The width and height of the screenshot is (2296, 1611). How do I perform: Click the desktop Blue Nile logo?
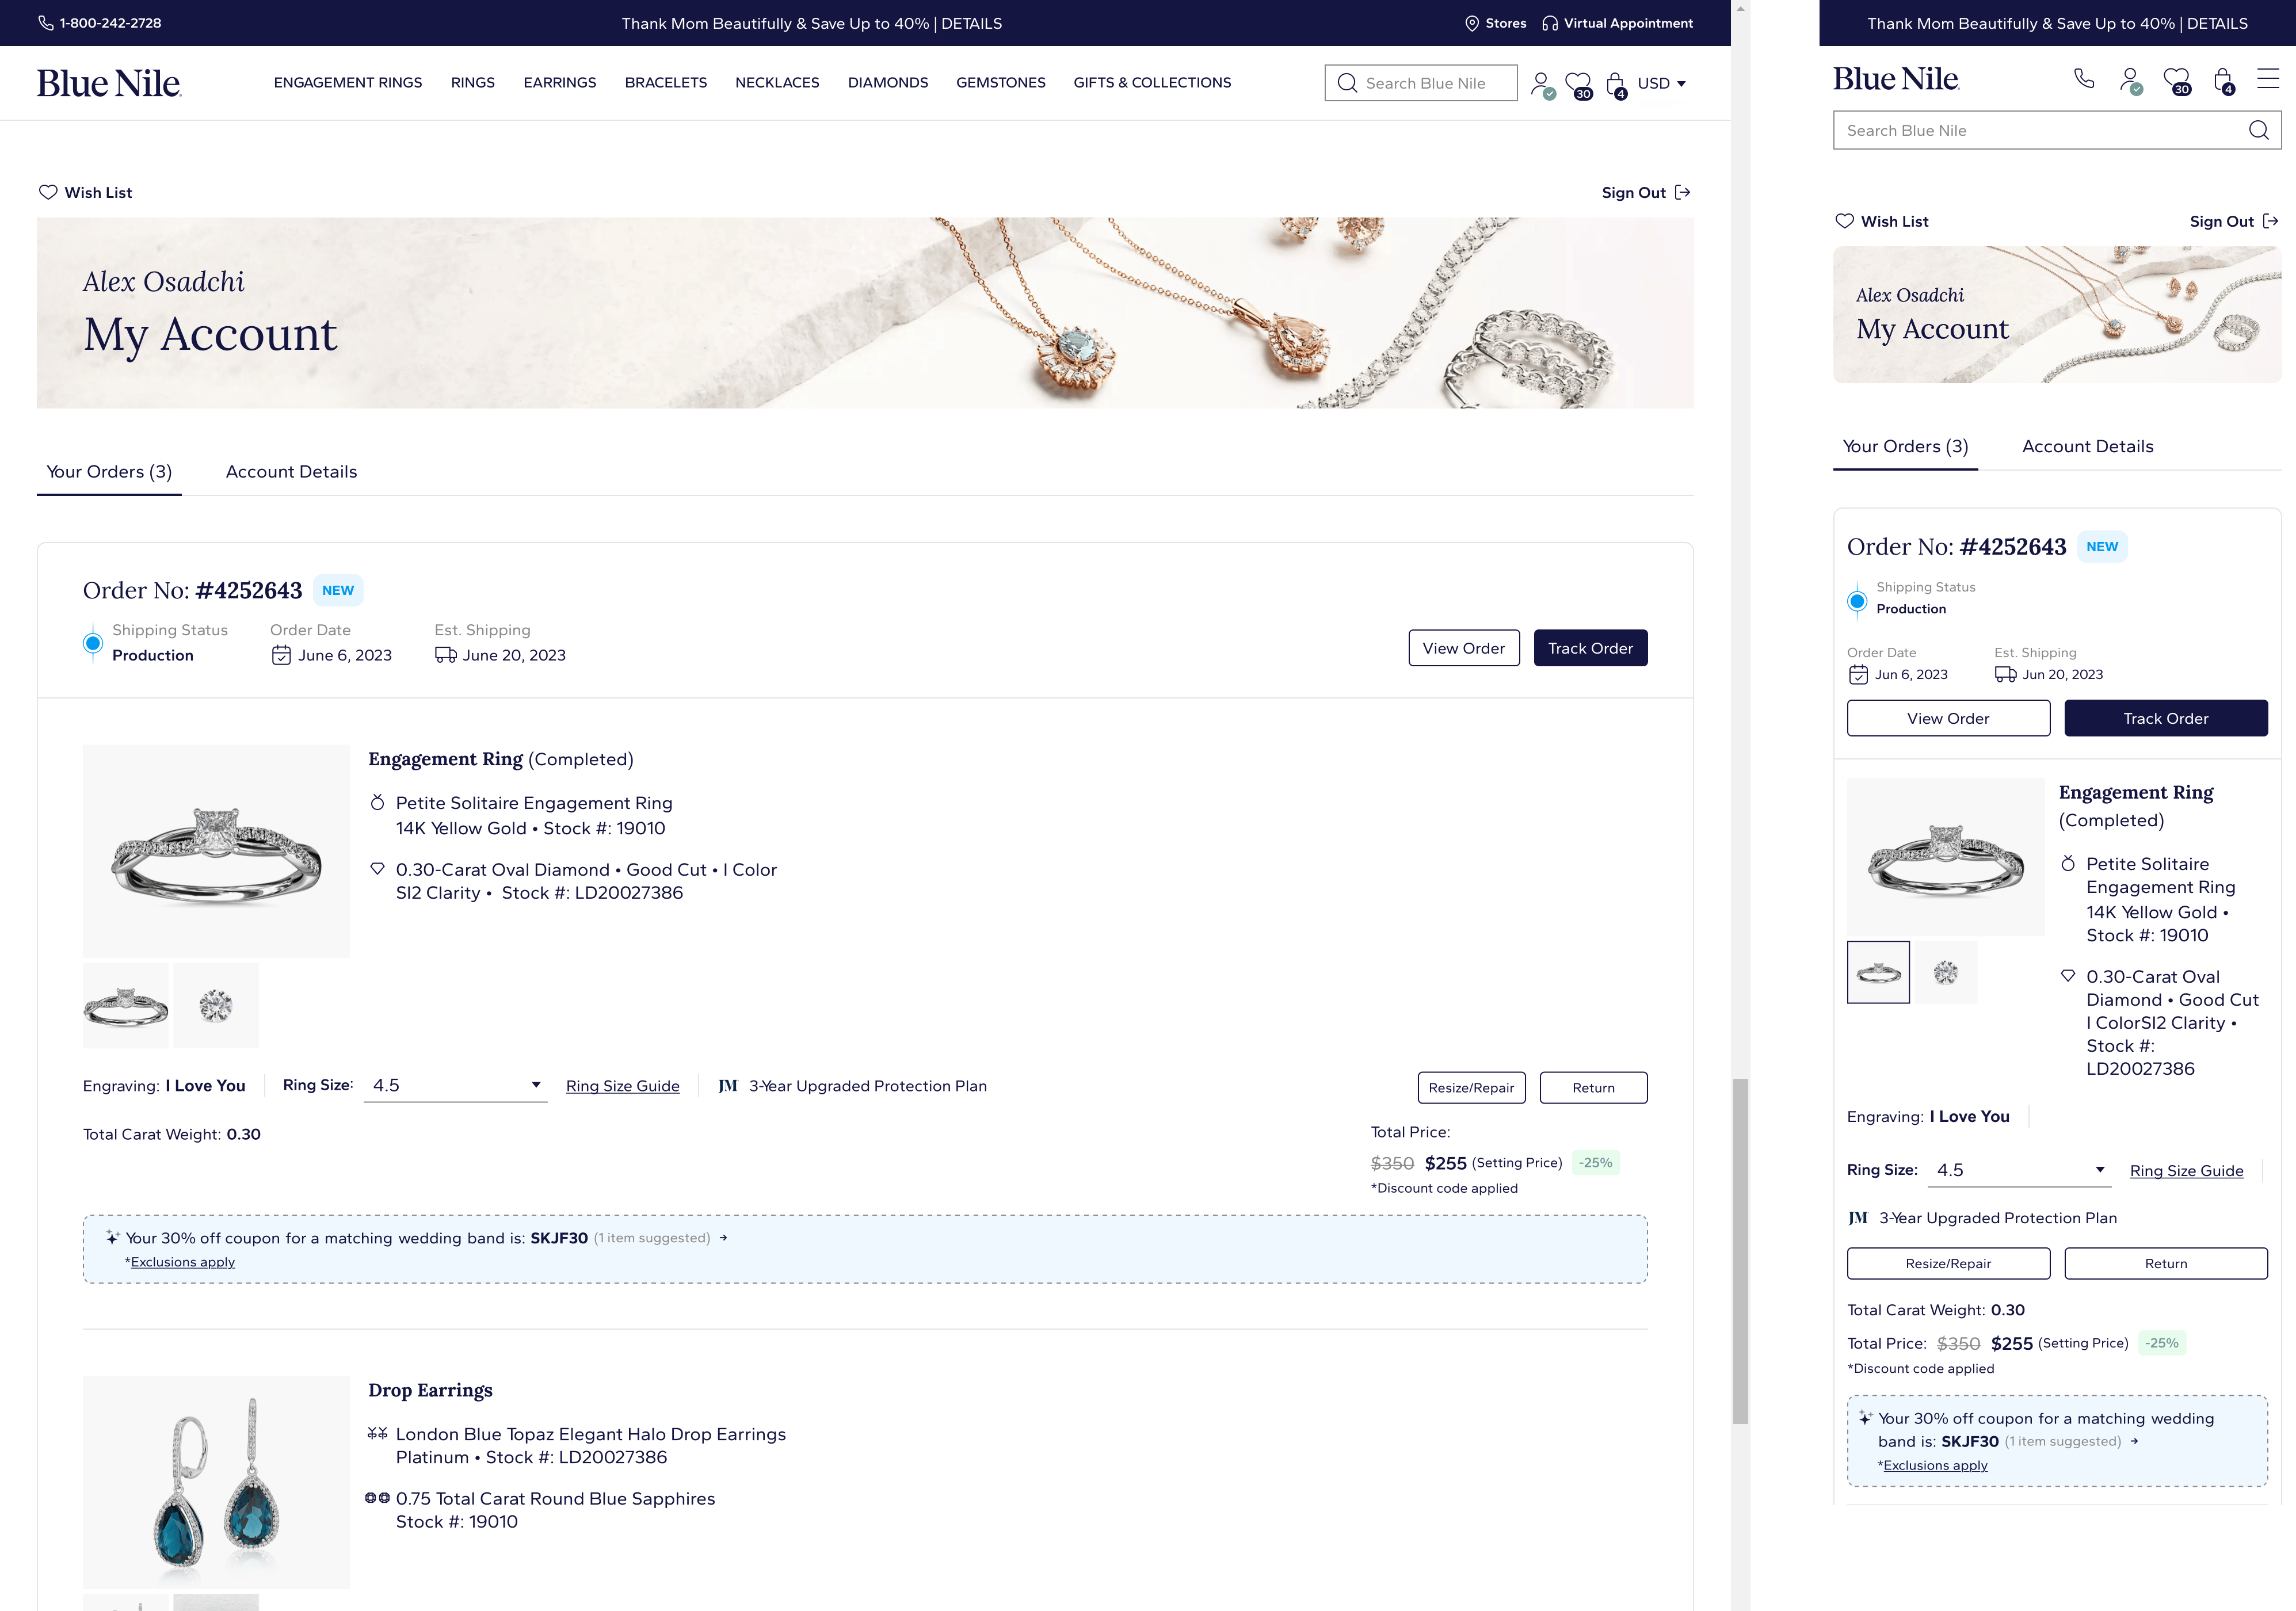point(109,83)
